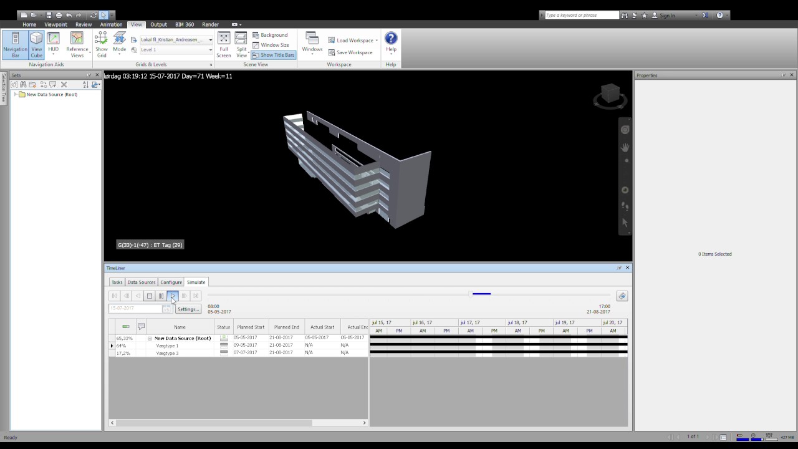
Task: Open the BIM 360 ribbon tab
Action: coord(185,24)
